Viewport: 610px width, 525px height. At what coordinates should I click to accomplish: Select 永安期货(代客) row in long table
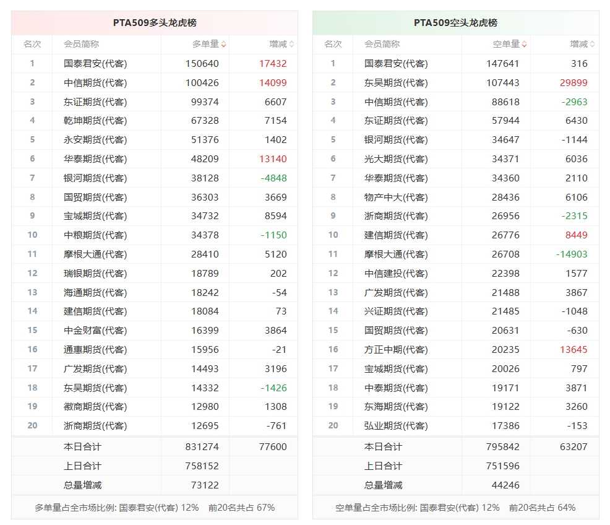(155, 140)
